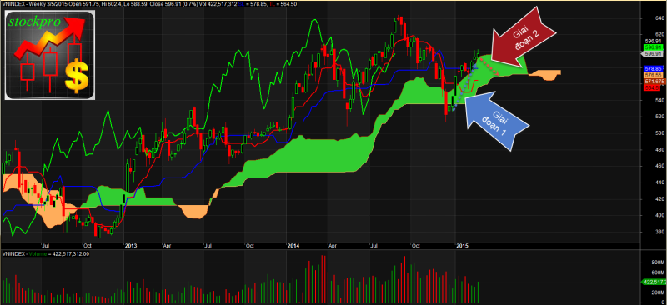
Task: Click the 640 price axis level
Action: 649,18
